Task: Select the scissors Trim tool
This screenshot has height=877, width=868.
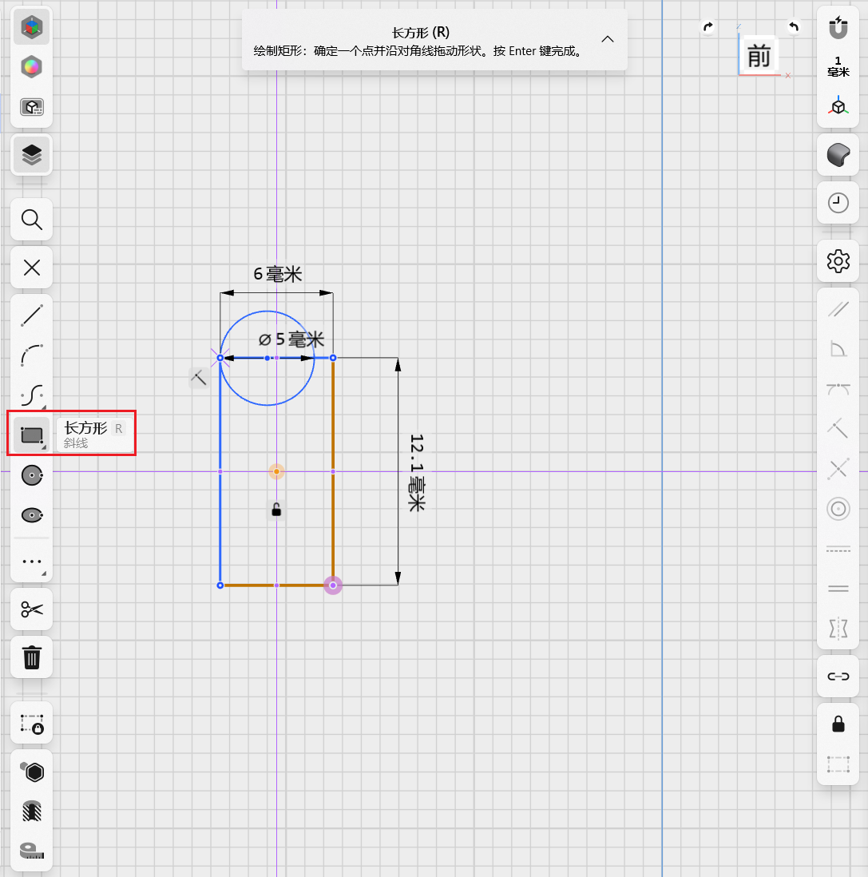Action: [31, 609]
